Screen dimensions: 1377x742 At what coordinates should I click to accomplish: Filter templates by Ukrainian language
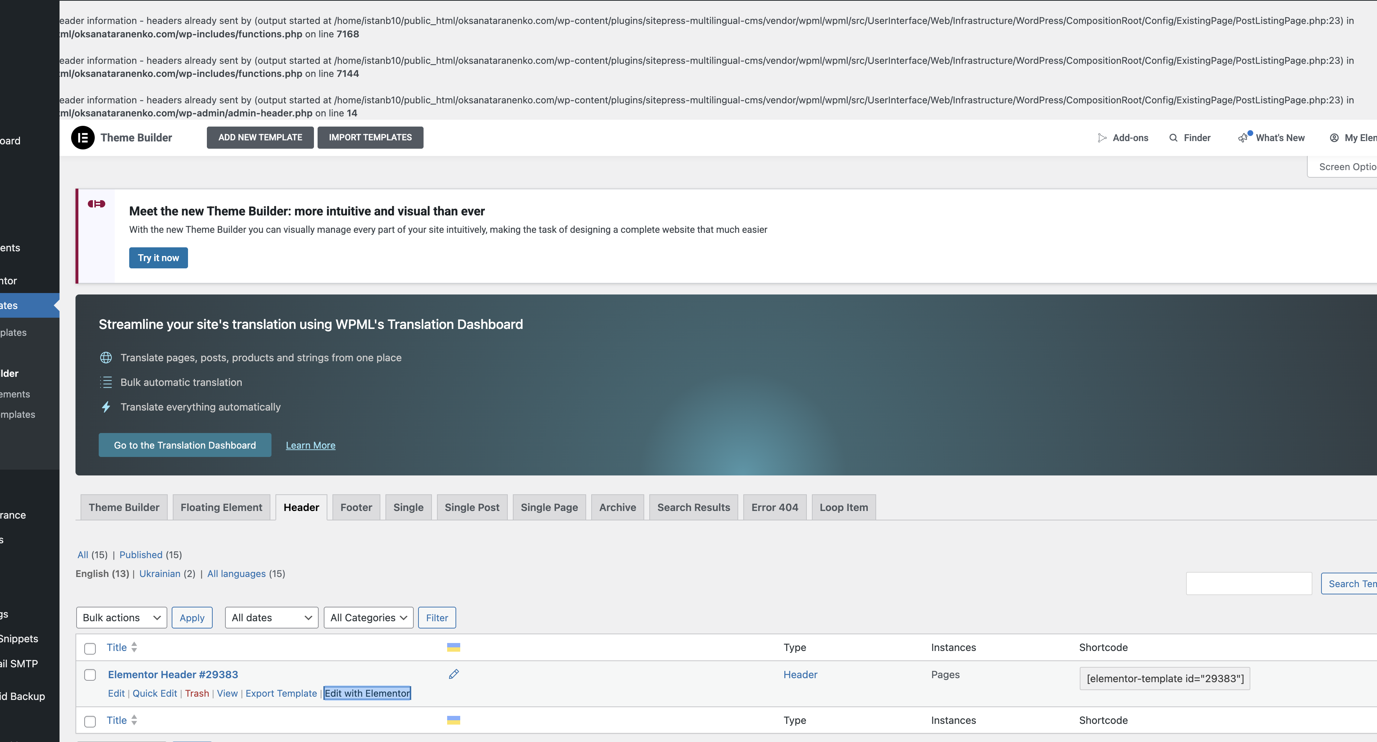point(160,573)
